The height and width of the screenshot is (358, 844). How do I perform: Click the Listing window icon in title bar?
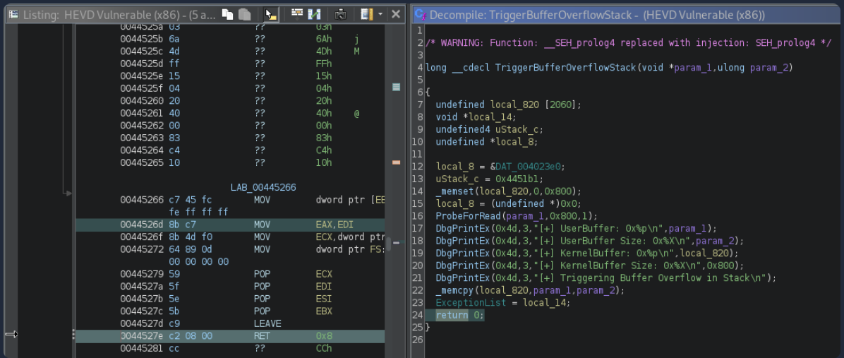coord(13,14)
